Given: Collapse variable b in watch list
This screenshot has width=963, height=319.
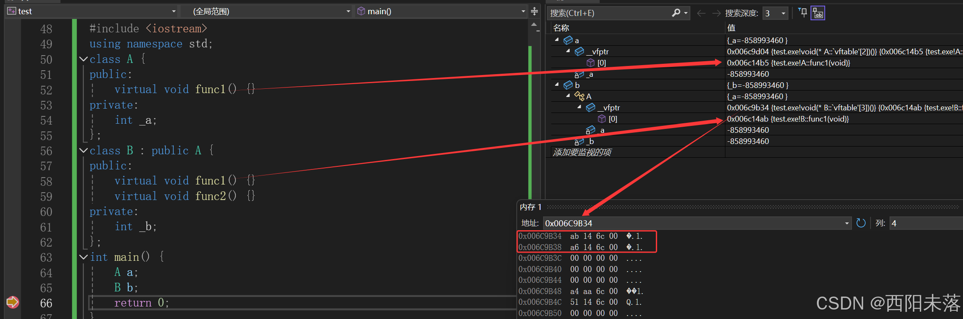Looking at the screenshot, I should tap(557, 84).
